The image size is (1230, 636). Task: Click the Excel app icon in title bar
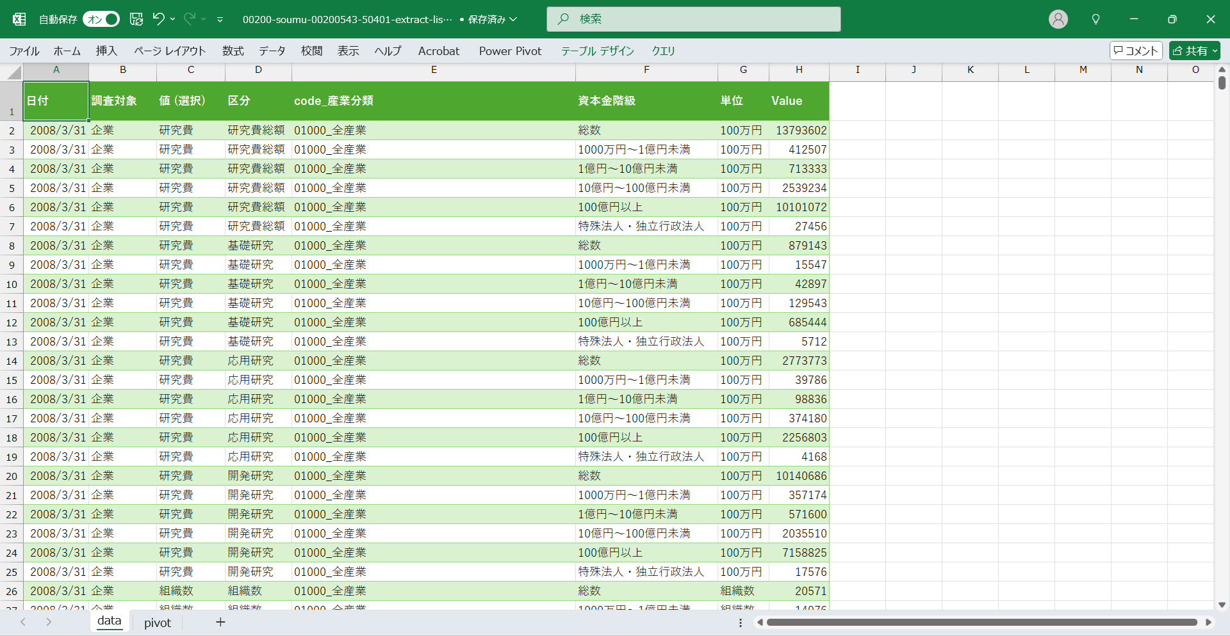point(19,19)
